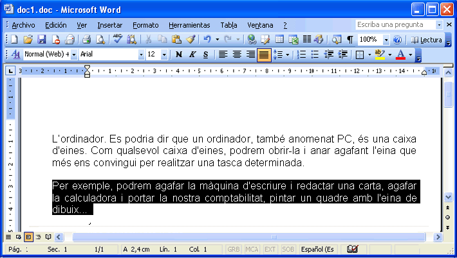Image resolution: width=457 pixels, height=258 pixels.
Task: Open the select browse object circle button
Action: click(448, 217)
